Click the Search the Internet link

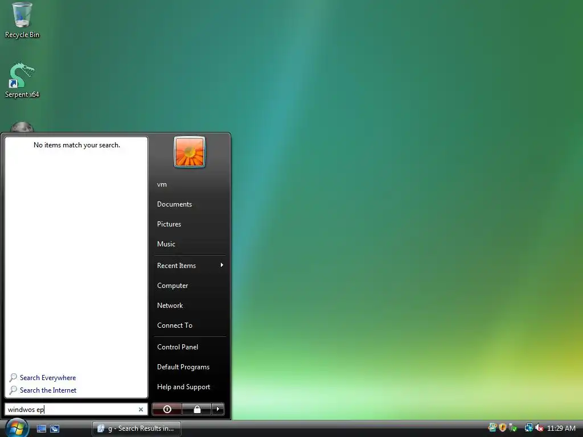48,390
